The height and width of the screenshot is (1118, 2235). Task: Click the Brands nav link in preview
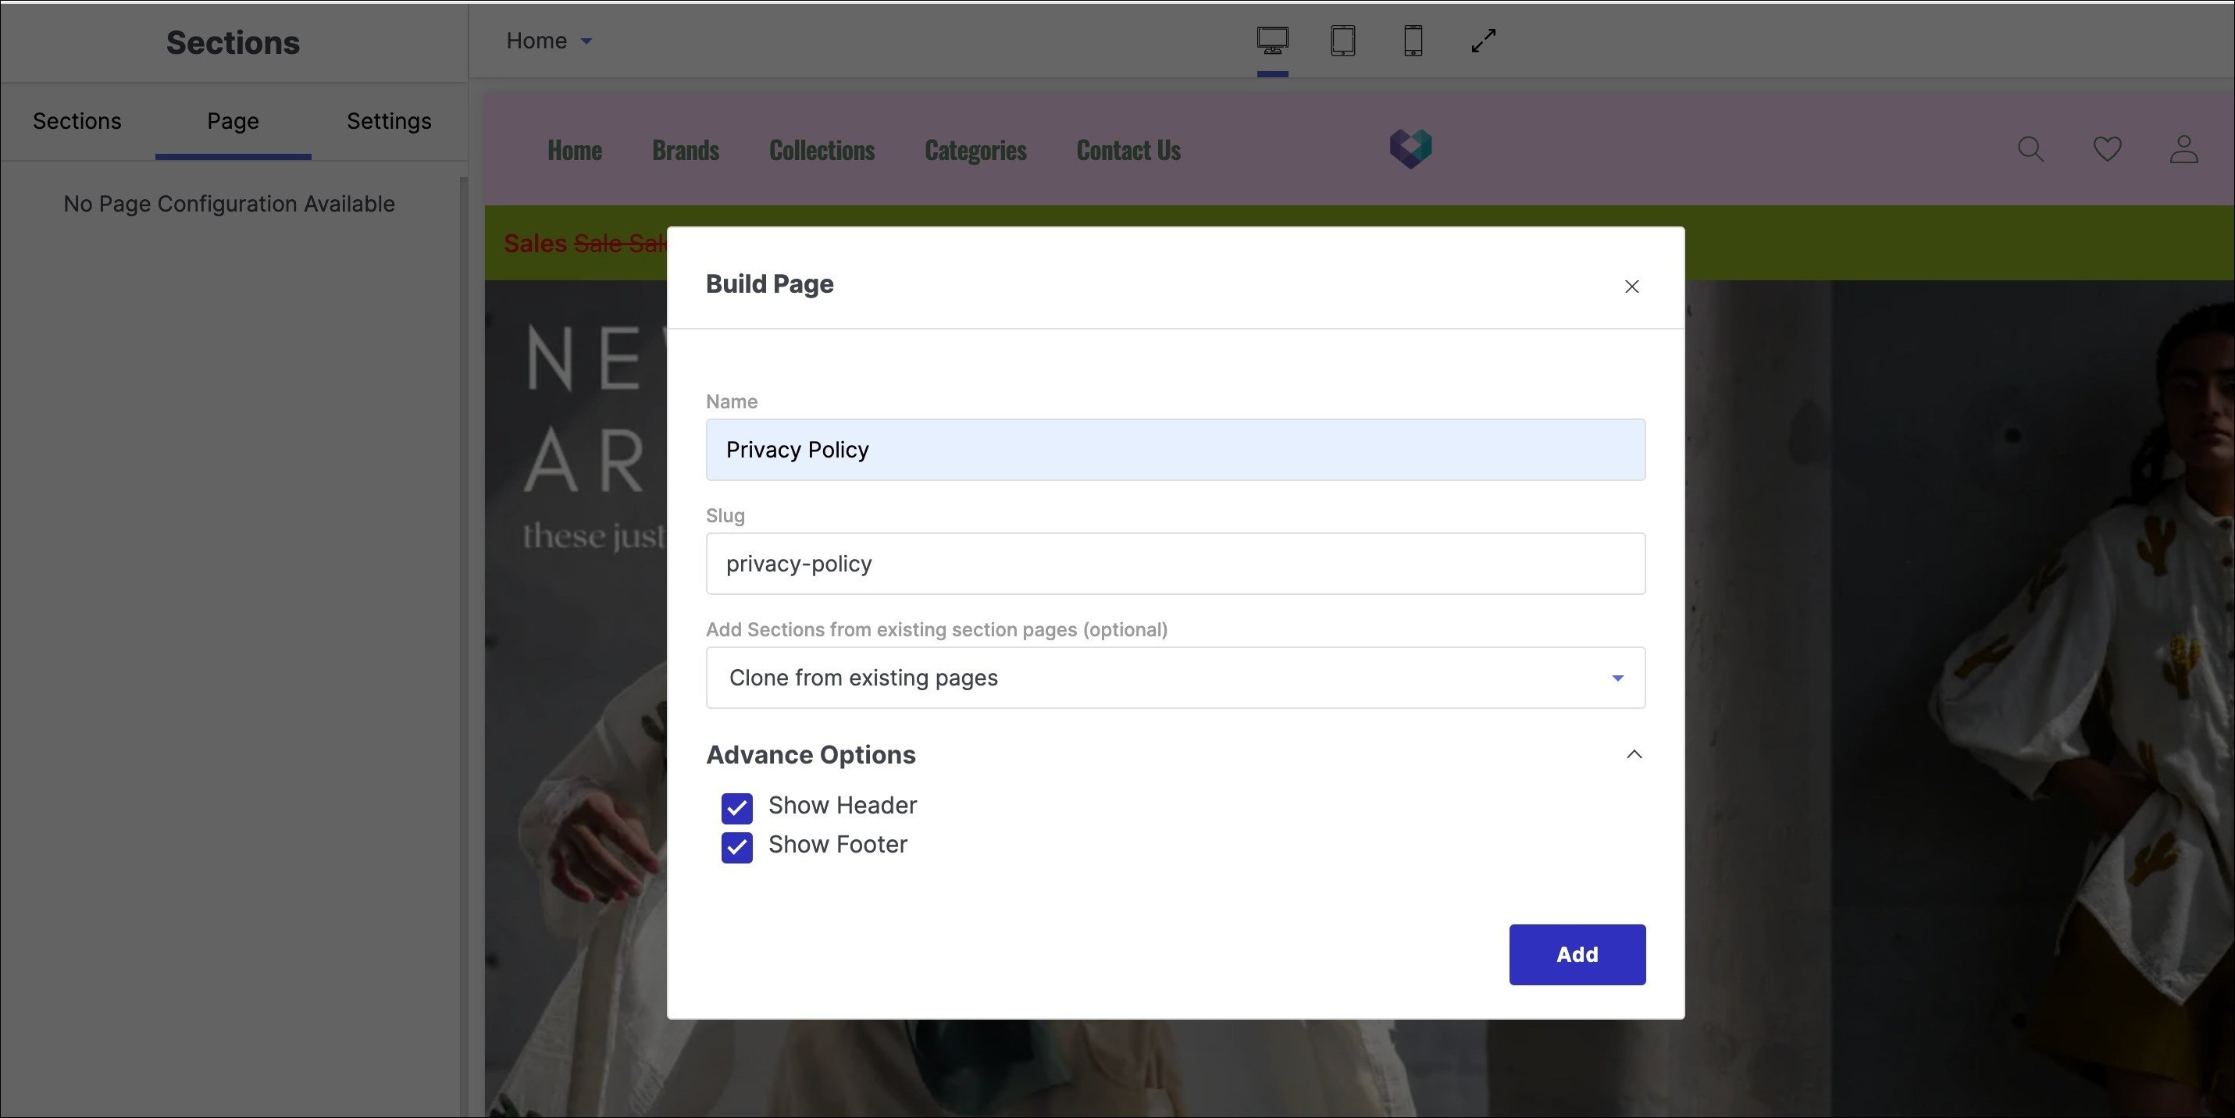click(686, 150)
